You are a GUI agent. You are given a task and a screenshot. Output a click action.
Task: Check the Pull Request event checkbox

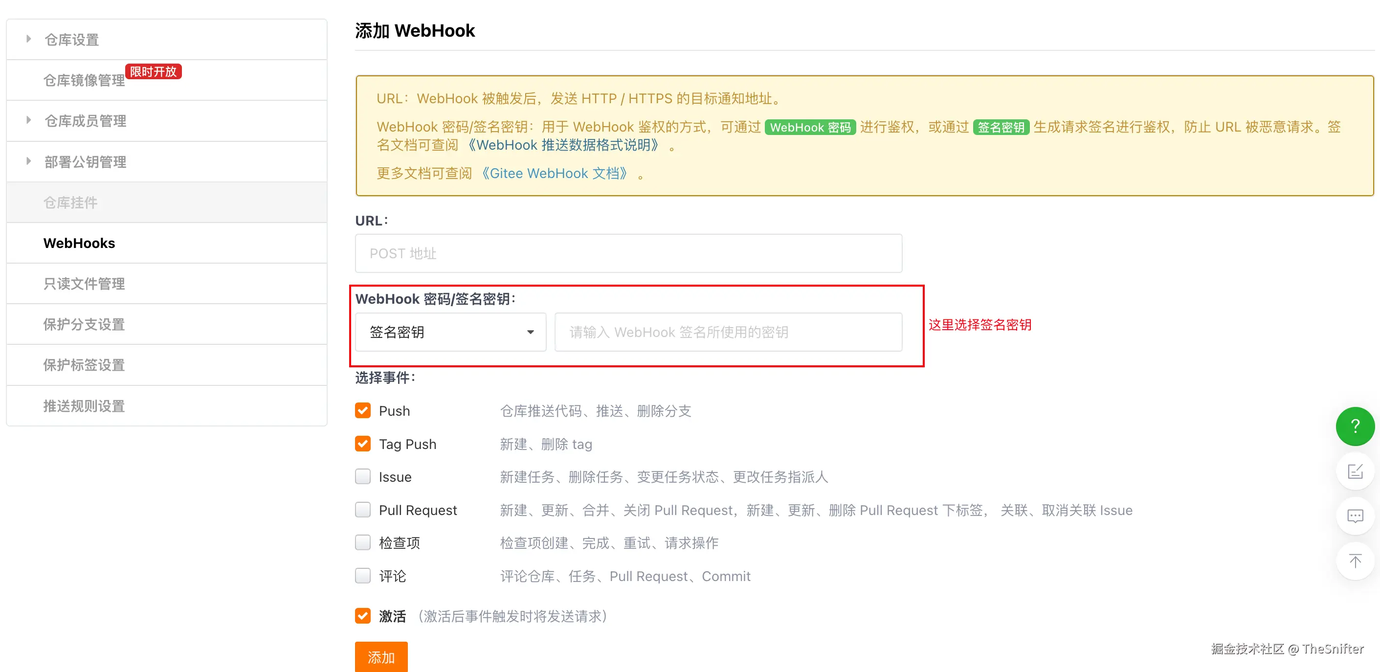[x=363, y=510]
